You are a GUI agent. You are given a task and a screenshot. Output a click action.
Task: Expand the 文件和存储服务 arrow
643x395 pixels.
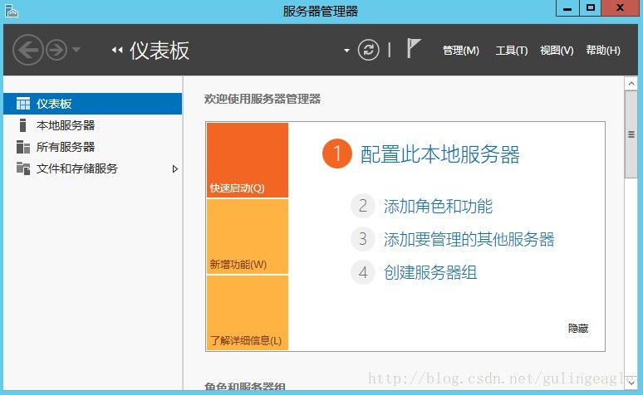point(175,168)
